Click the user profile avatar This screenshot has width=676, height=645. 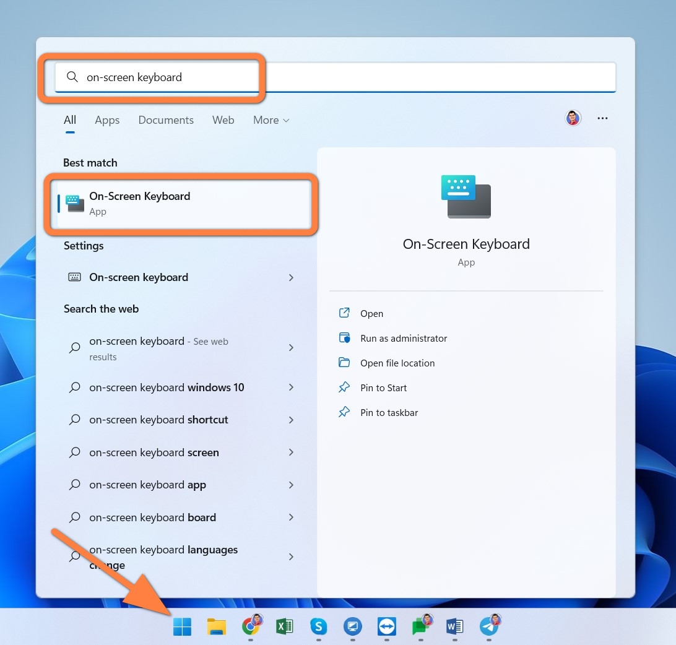(573, 118)
